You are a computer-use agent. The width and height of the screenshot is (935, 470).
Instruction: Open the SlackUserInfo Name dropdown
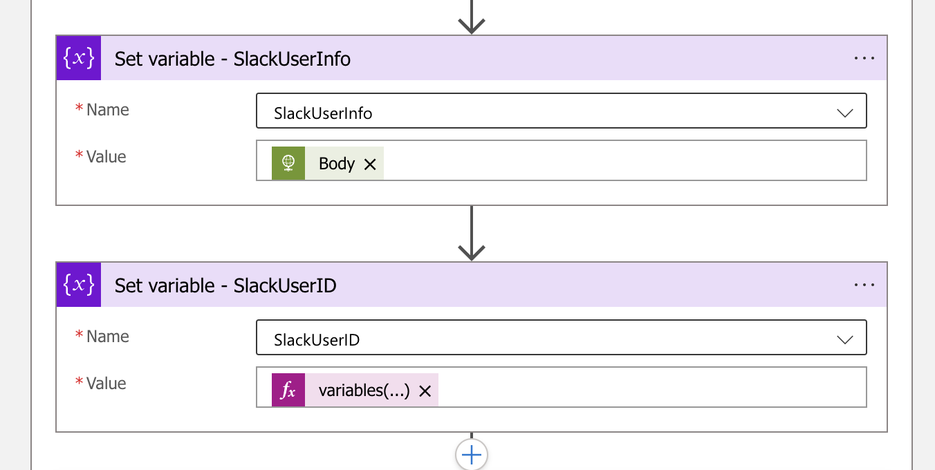(x=844, y=113)
